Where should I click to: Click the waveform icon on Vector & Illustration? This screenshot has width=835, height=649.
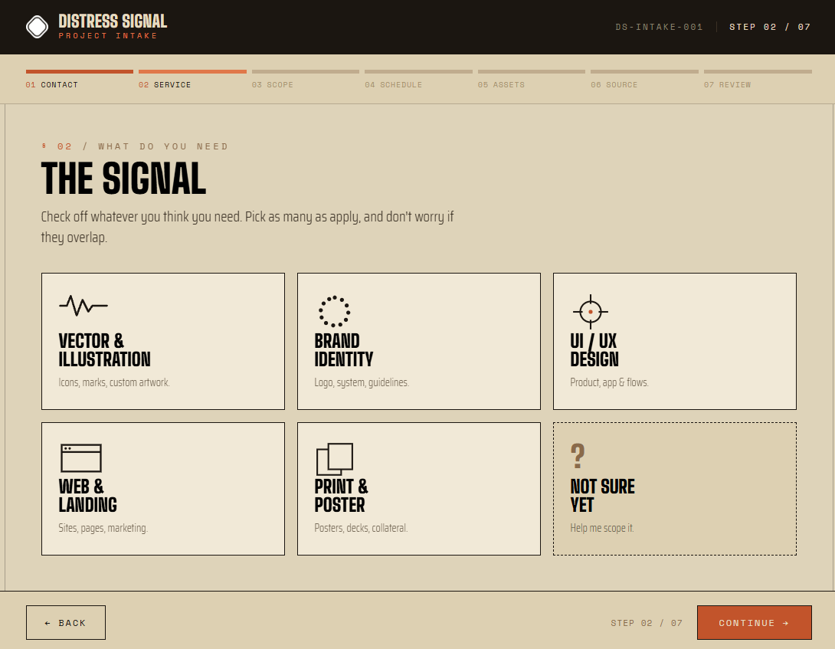pos(83,305)
